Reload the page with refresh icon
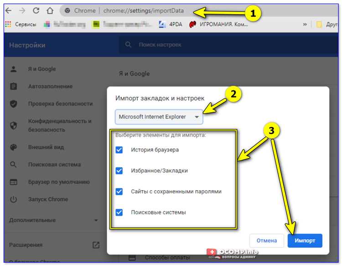342x266 pixels. pyautogui.click(x=36, y=10)
